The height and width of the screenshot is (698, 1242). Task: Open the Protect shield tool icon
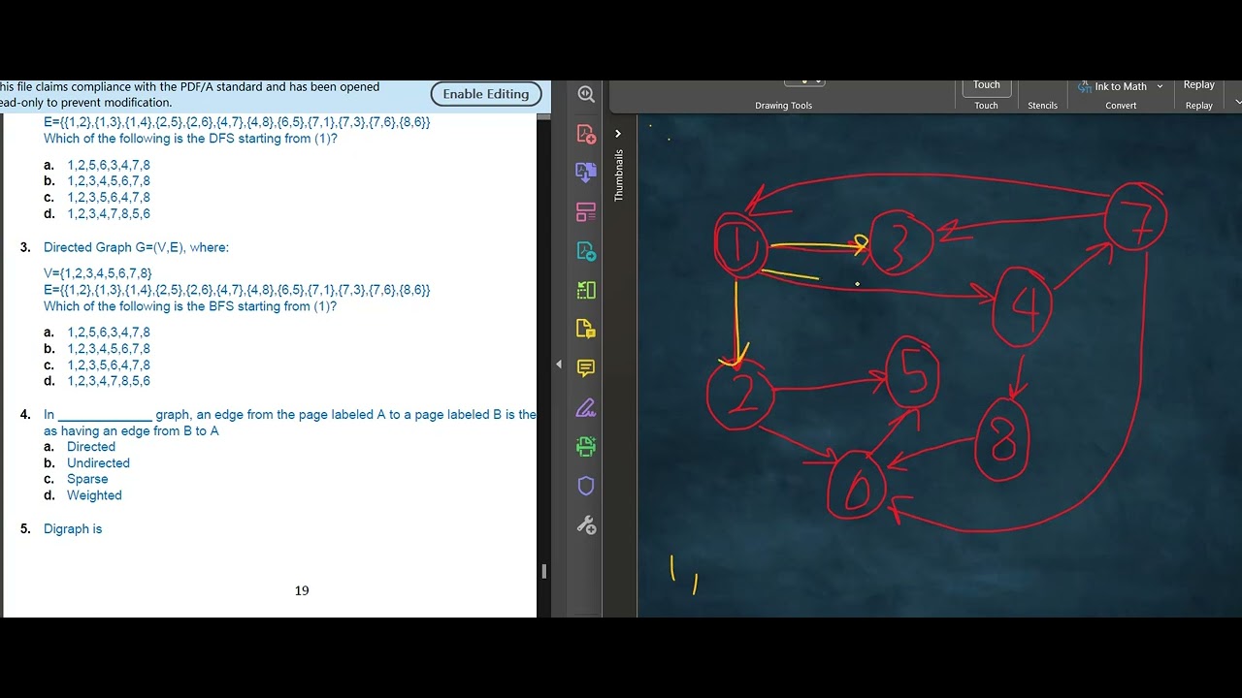click(586, 486)
